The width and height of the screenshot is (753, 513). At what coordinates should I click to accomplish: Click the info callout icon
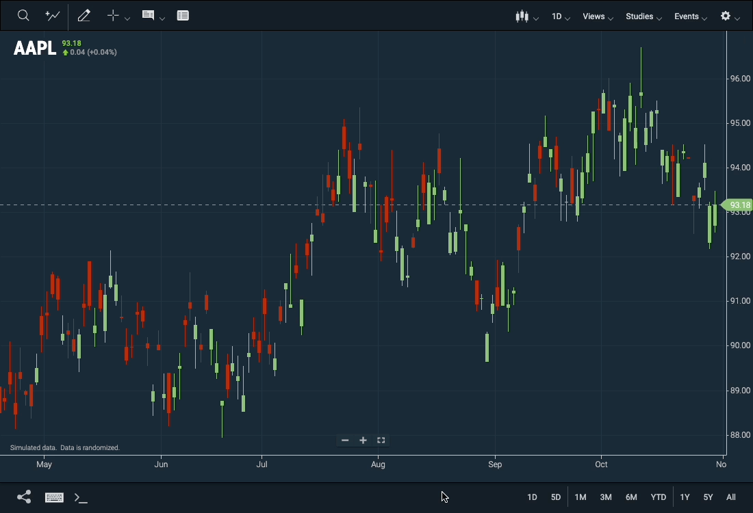pyautogui.click(x=148, y=15)
